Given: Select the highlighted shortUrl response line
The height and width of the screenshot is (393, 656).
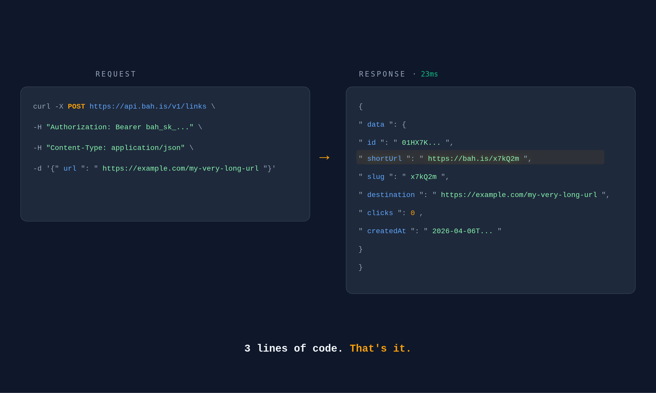Looking at the screenshot, I should (480, 158).
